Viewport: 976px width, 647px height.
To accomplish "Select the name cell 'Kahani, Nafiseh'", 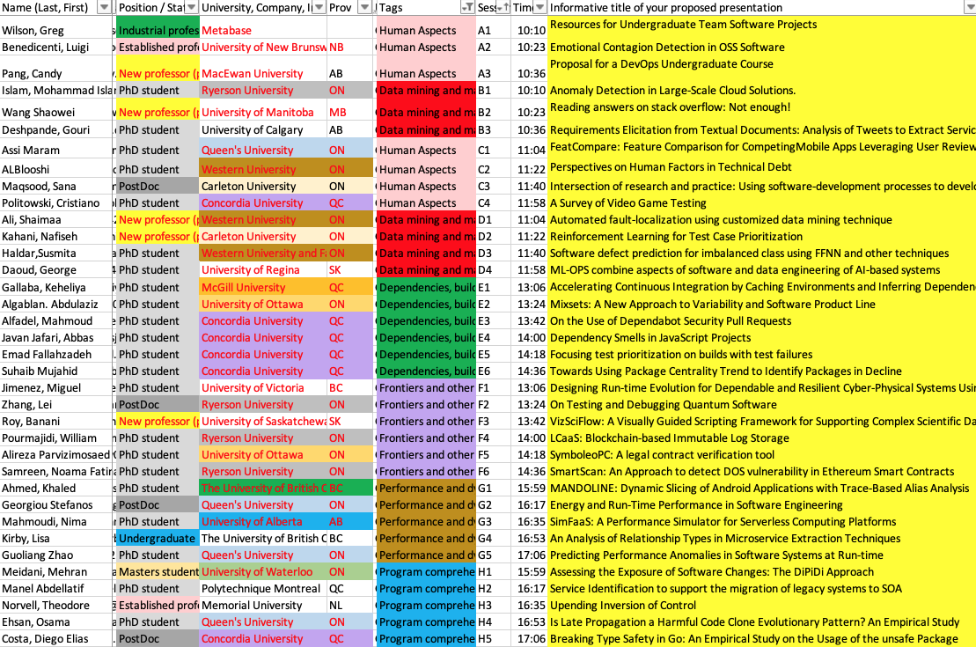I will [57, 237].
